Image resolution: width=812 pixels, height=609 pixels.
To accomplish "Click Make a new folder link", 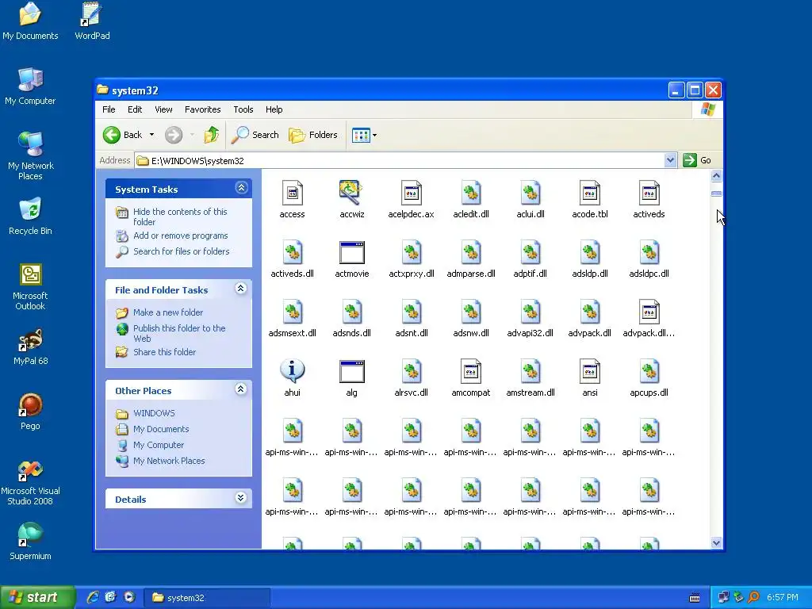I will pyautogui.click(x=168, y=312).
